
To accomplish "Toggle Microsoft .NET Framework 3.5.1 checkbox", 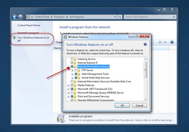I will 72,89.
